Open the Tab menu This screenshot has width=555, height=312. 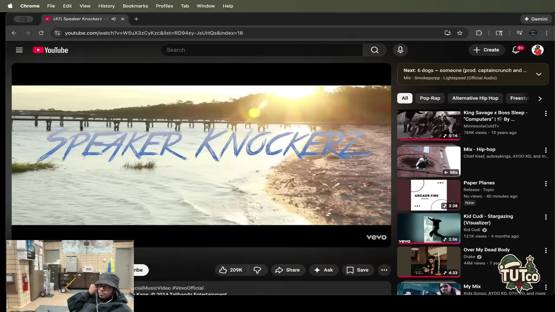185,6
